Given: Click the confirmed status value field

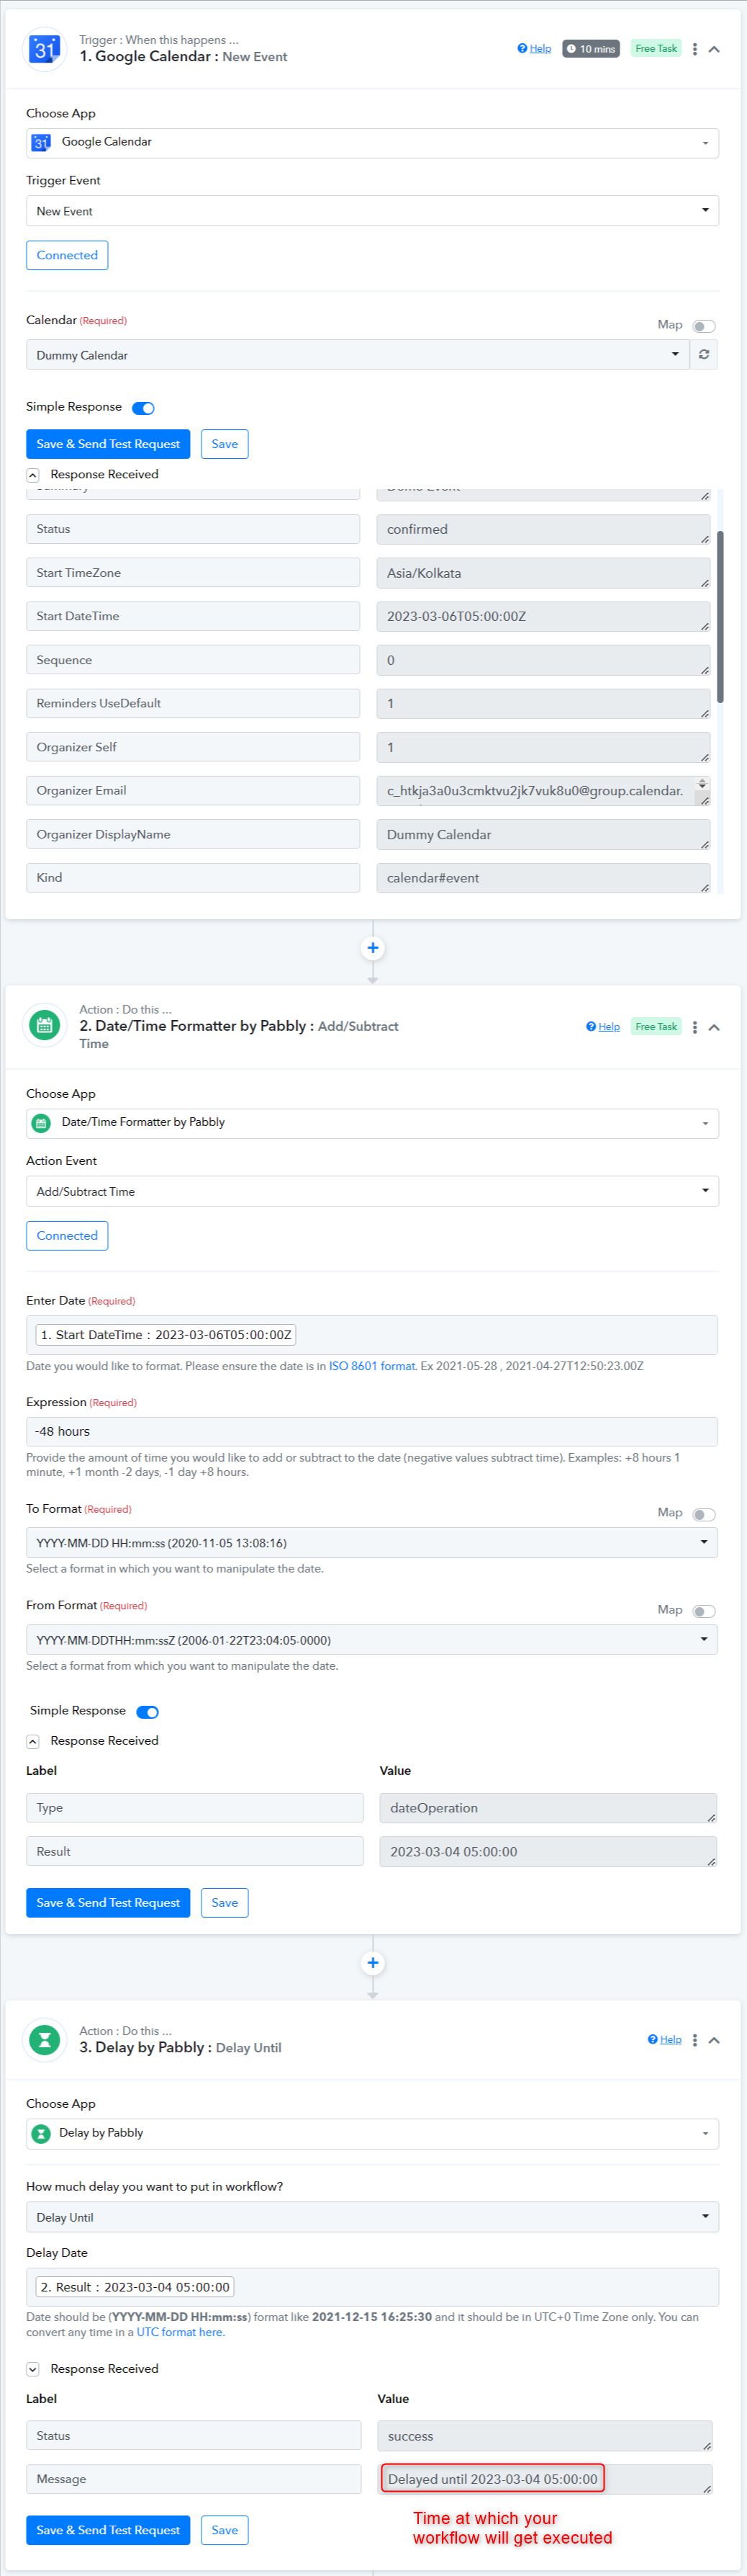Looking at the screenshot, I should (x=543, y=529).
